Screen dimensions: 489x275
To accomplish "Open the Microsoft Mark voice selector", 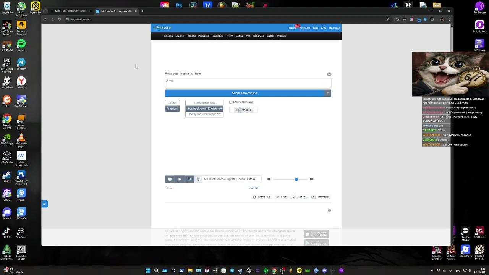I will [x=231, y=179].
